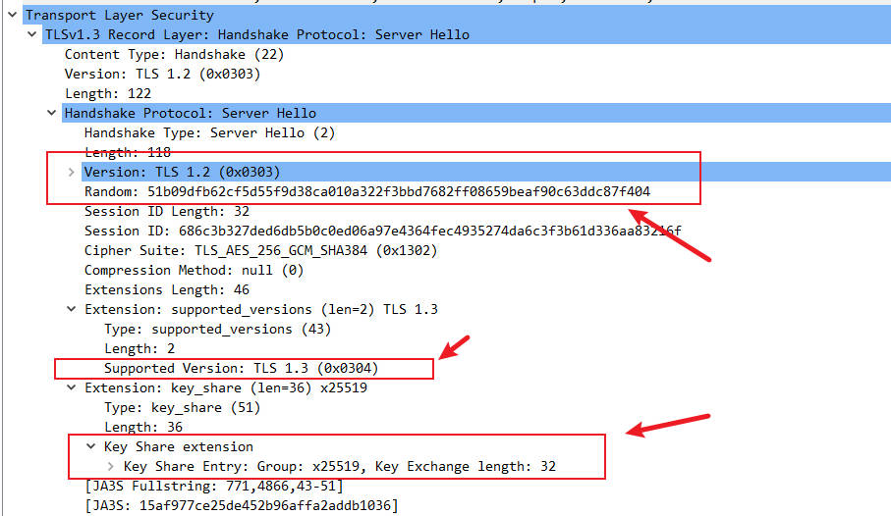This screenshot has height=516, width=891.
Task: Select Extension: supported_versions TLS 1.3 row
Action: click(x=261, y=309)
